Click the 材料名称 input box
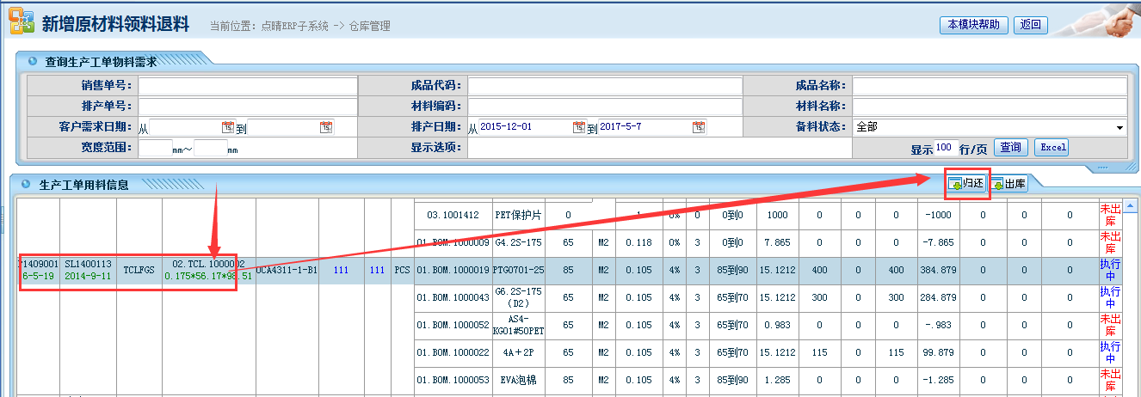This screenshot has width=1141, height=397. coord(989,107)
